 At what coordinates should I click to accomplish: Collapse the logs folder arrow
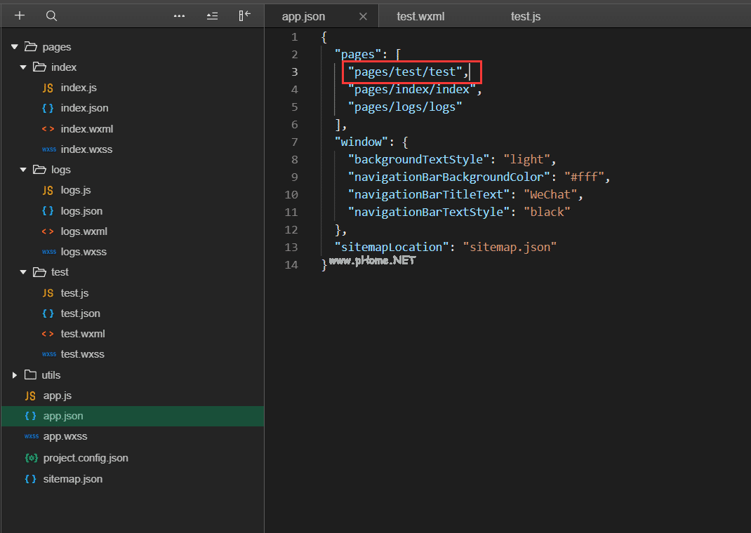point(23,170)
